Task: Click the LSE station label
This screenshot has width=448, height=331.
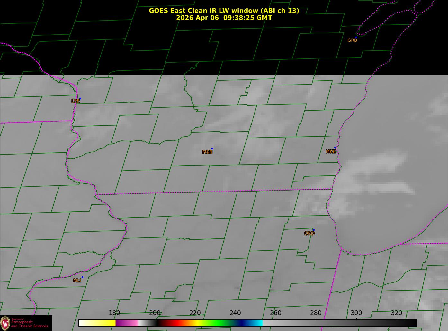Action: (76, 101)
